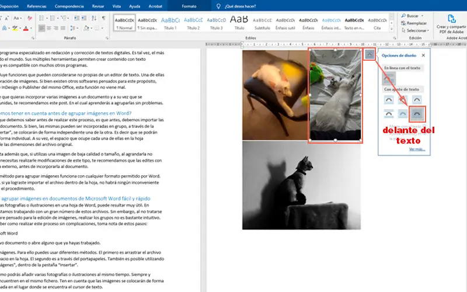The width and height of the screenshot is (467, 292).
Task: Select 'Delante del texto' wrap option
Action: (x=417, y=113)
